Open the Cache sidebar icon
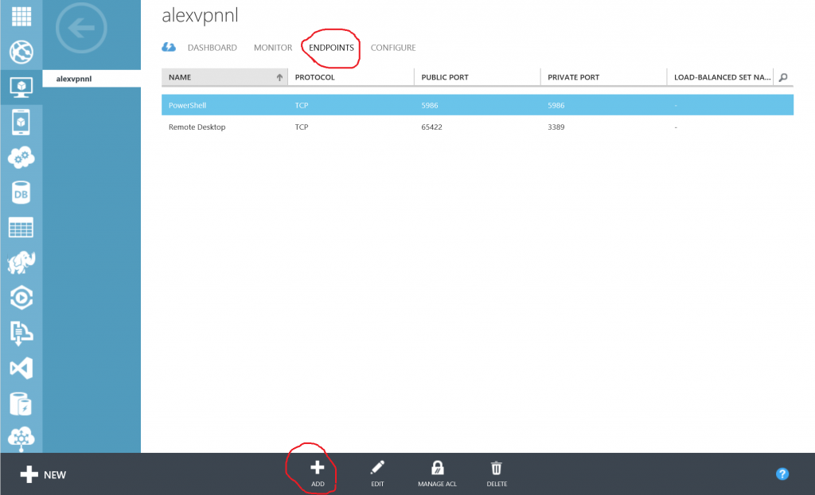 [x=21, y=403]
